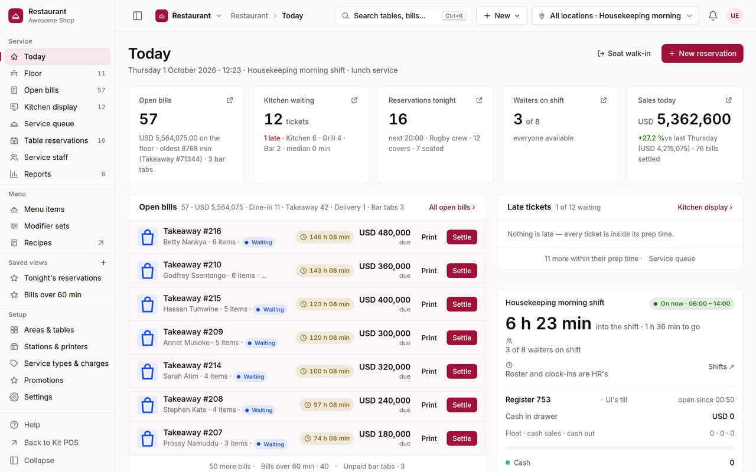Open external link on Kitchen waiting card
Viewport: 756px width, 472px height.
click(354, 100)
